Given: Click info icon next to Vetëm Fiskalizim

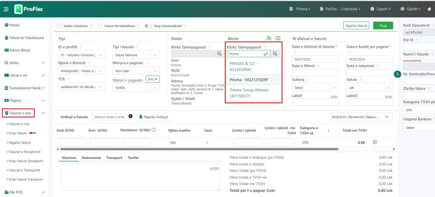Looking at the screenshot, I should [x=91, y=26].
